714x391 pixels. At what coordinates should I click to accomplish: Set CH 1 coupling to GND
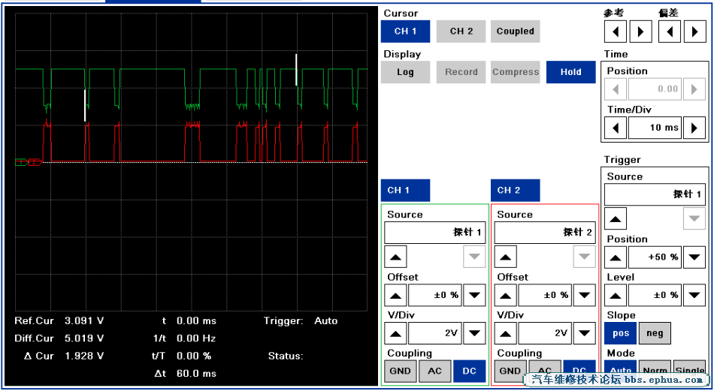click(401, 371)
